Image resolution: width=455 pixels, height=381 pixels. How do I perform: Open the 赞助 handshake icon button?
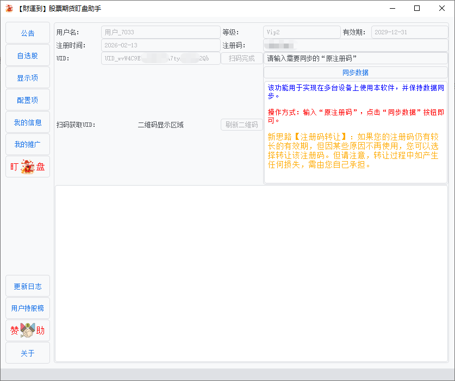coord(28,330)
